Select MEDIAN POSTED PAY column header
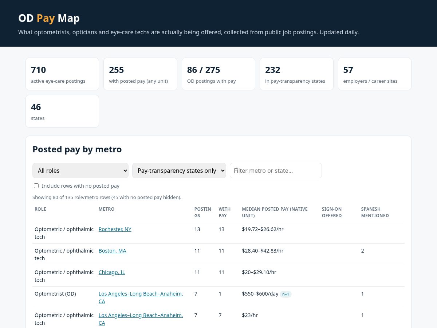The height and width of the screenshot is (328, 437). click(275, 212)
